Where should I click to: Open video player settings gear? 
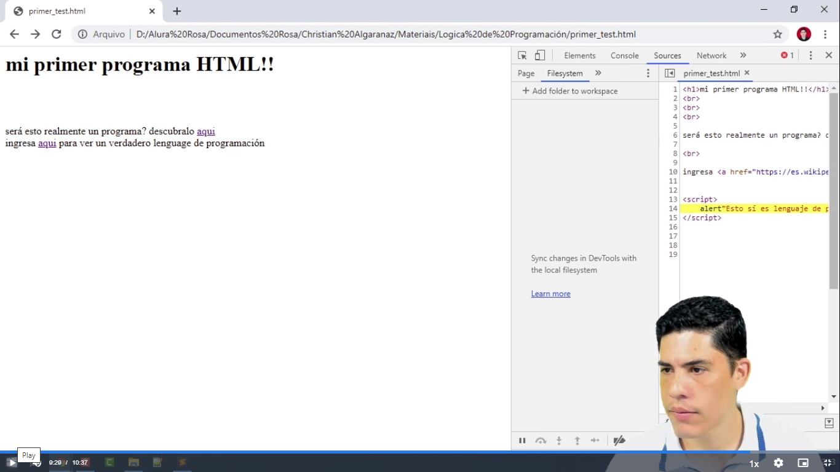[x=779, y=463]
